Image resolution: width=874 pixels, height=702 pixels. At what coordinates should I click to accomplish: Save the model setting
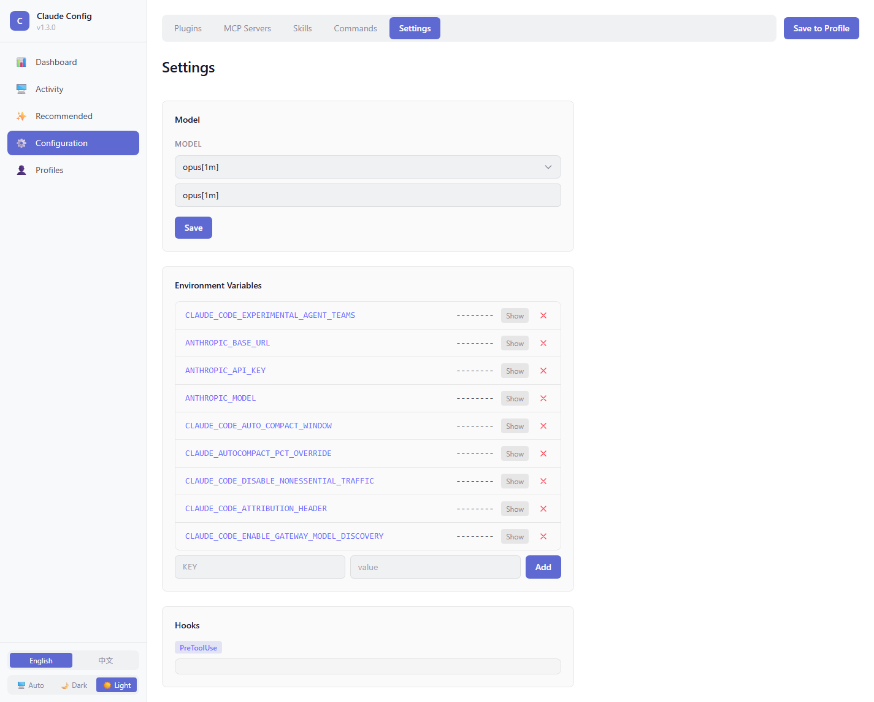[x=193, y=228]
